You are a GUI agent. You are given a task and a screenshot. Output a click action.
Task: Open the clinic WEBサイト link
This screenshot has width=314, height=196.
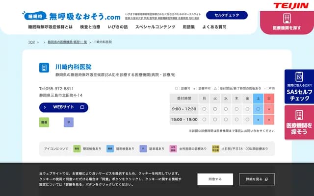(64, 107)
